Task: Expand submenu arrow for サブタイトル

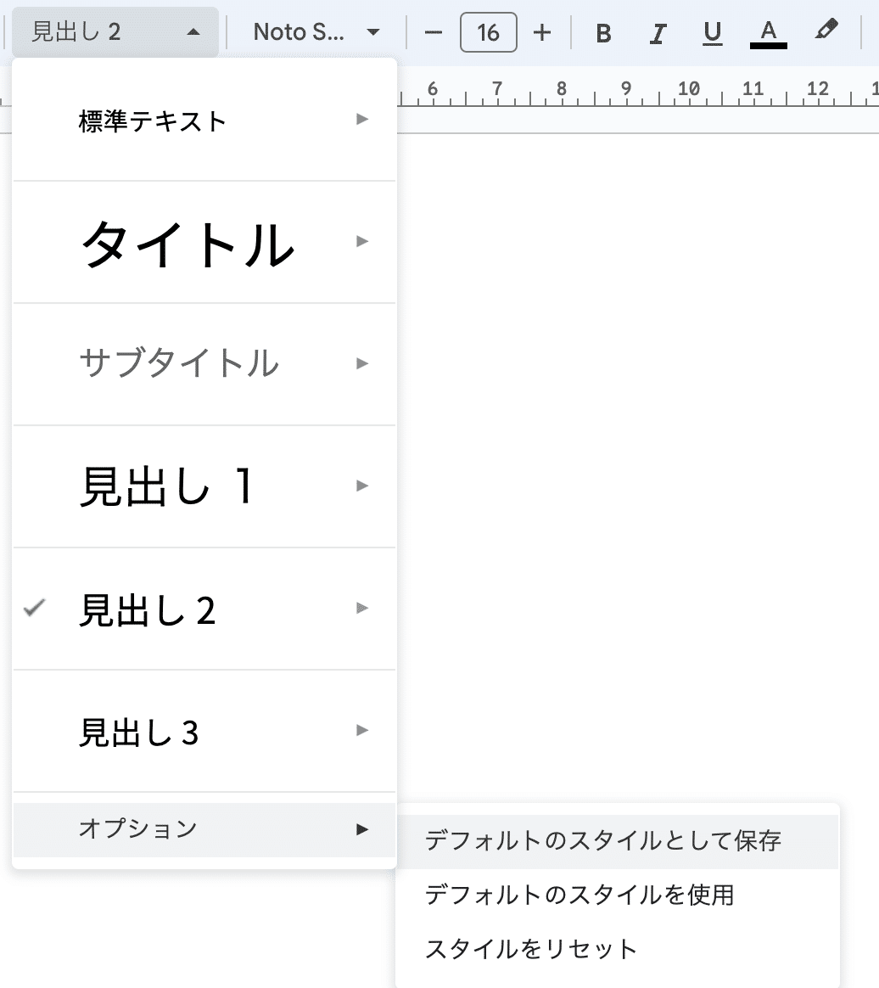Action: point(362,363)
